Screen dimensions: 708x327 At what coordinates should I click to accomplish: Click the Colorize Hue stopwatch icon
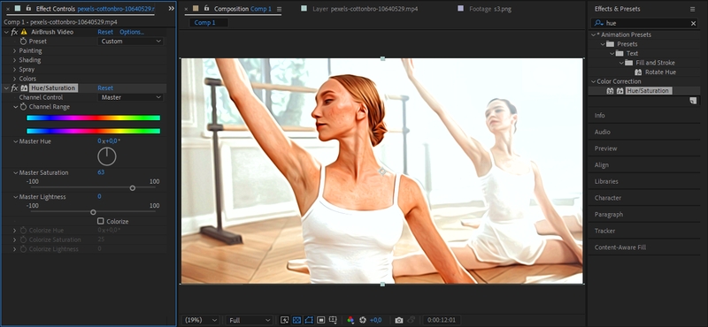click(x=24, y=231)
